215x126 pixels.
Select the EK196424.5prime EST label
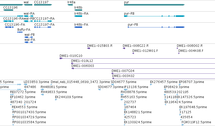click(x=178, y=102)
